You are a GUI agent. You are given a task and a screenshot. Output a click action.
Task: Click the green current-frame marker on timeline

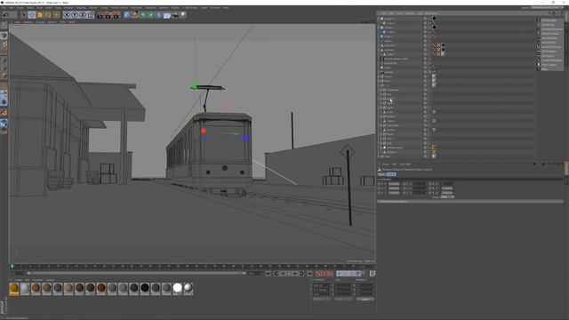coord(12,267)
